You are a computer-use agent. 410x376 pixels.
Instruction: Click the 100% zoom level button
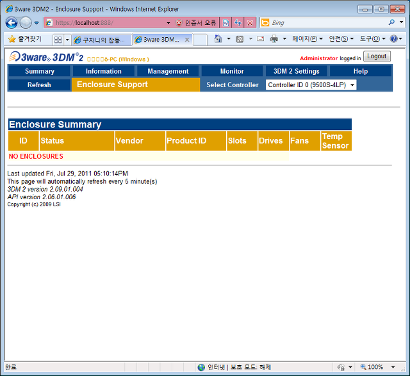click(x=372, y=367)
